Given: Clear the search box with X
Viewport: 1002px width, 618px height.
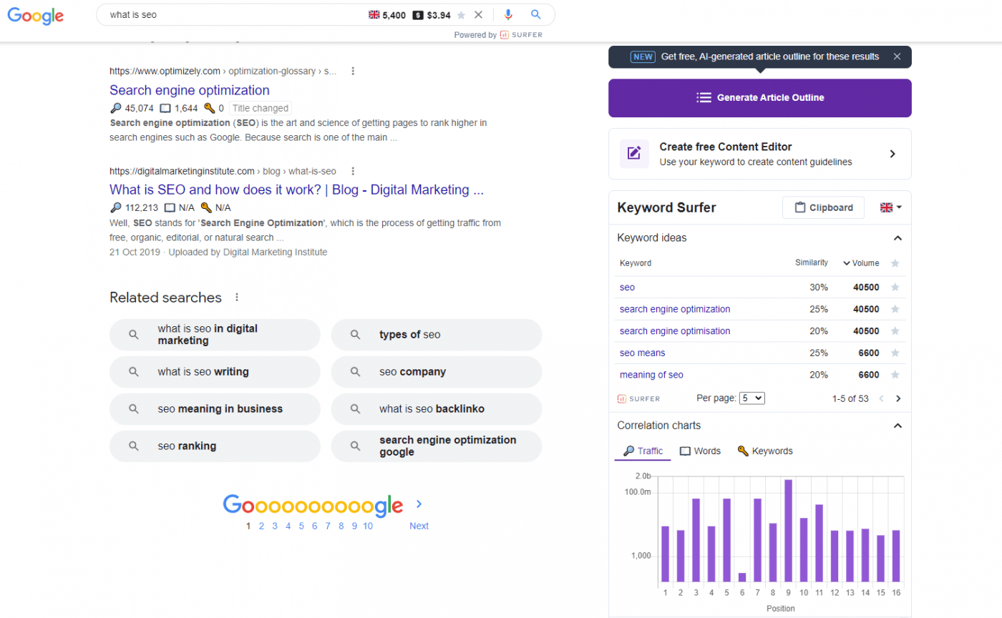Looking at the screenshot, I should 479,14.
